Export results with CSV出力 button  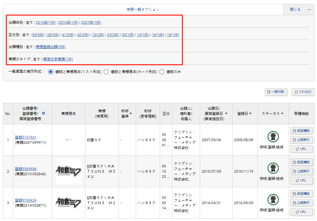point(303,92)
